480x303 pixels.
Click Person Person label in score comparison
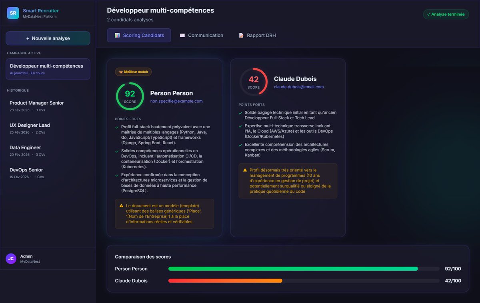coord(131,269)
